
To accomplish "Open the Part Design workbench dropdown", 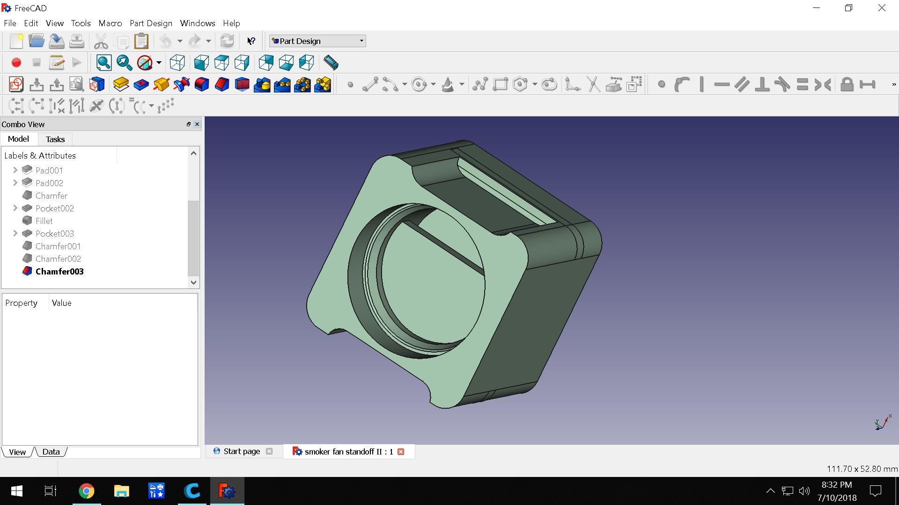I will point(317,41).
